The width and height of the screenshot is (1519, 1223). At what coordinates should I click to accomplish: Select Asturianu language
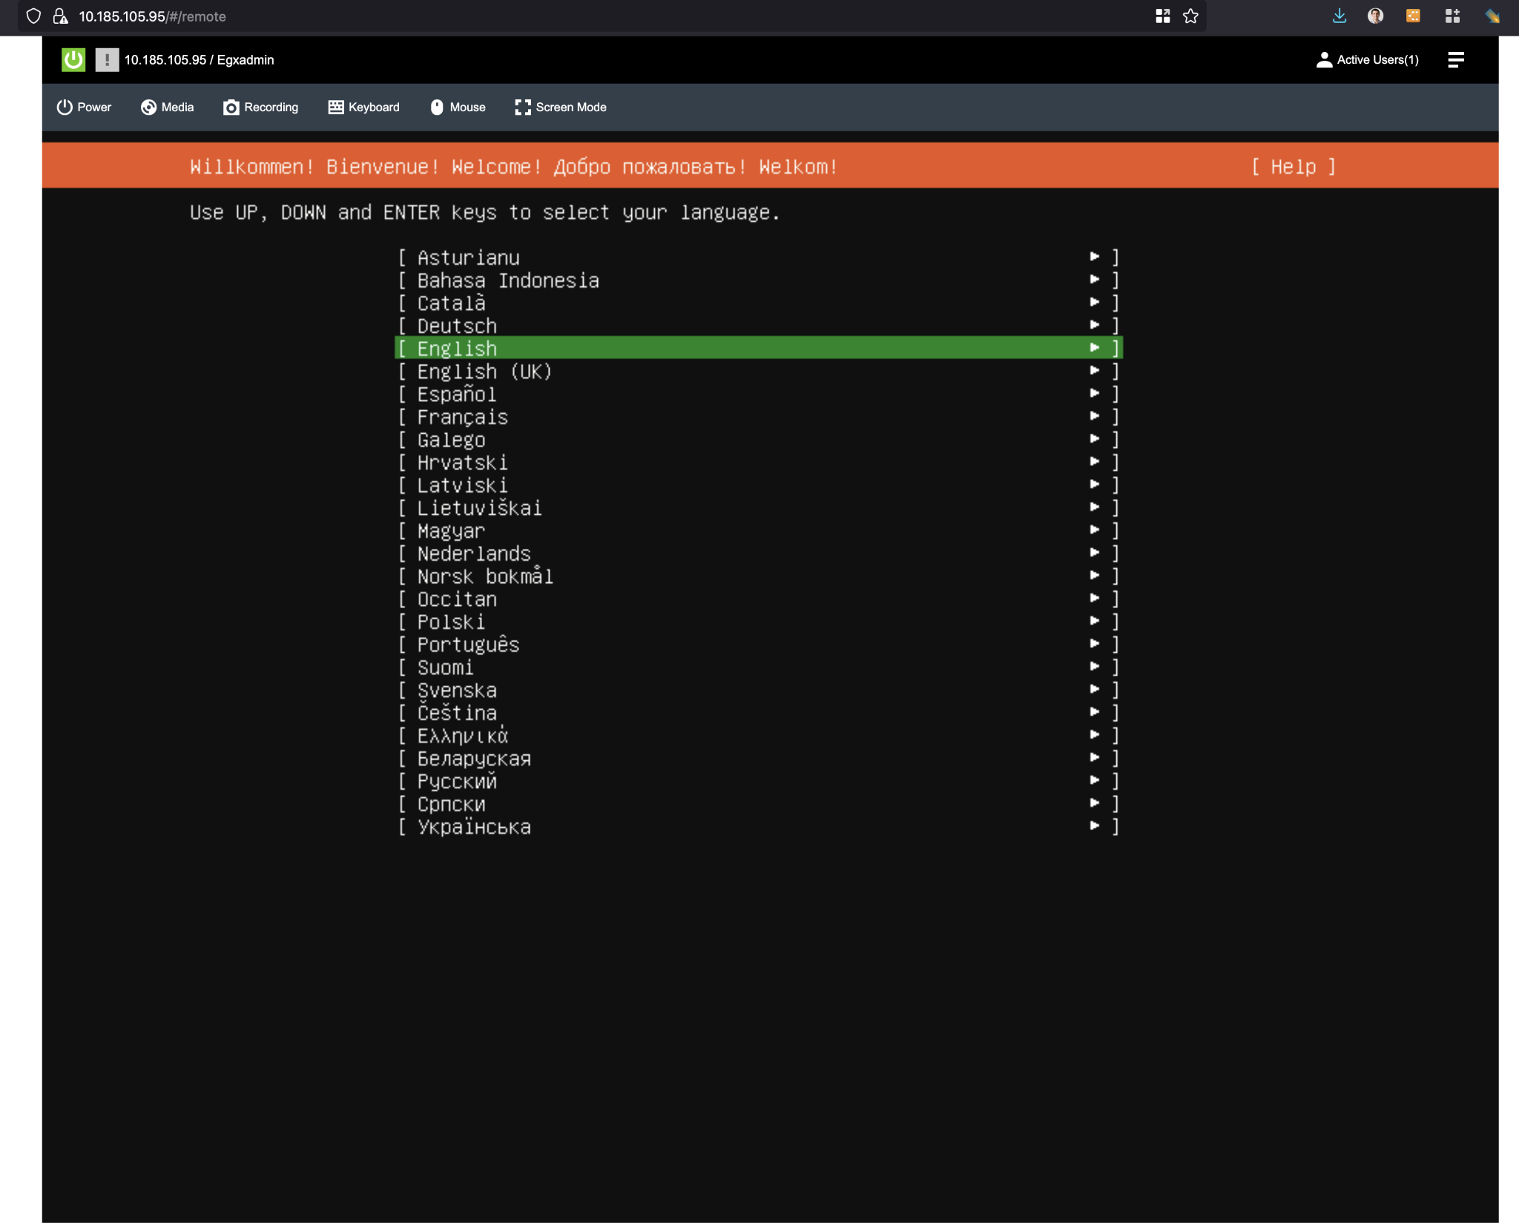coord(758,257)
